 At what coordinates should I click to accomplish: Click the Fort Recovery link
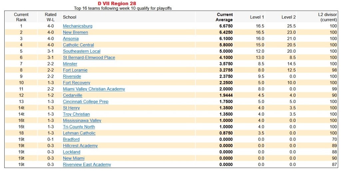tap(76, 83)
